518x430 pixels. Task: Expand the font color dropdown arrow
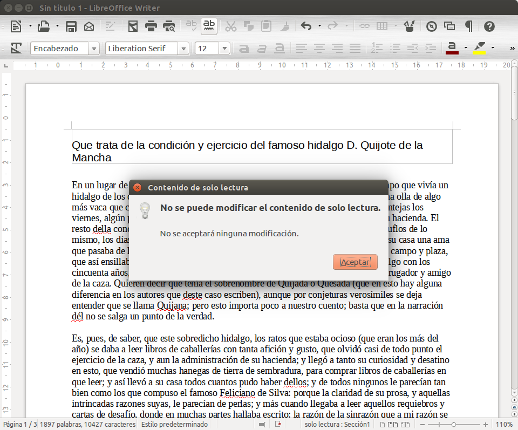pos(466,48)
